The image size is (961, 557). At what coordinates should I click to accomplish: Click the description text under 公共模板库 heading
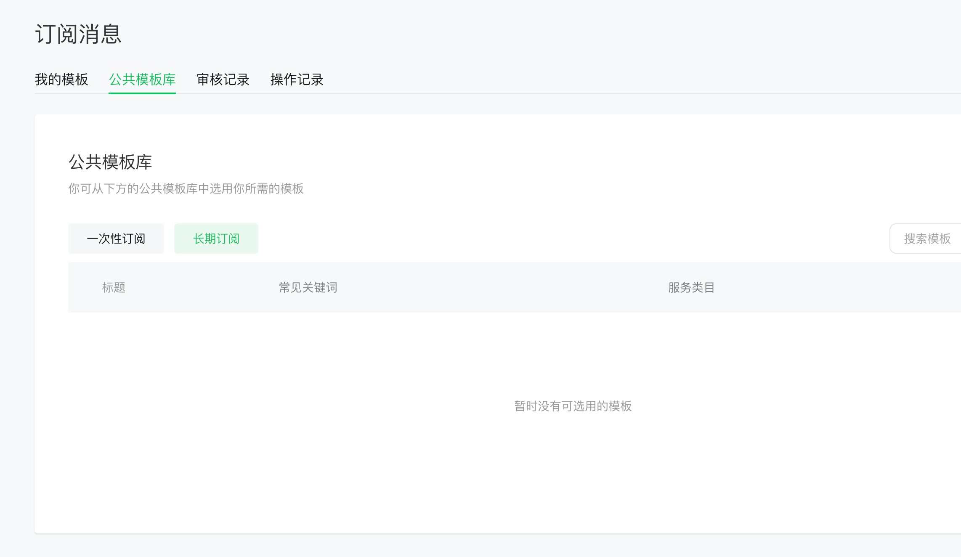tap(186, 188)
